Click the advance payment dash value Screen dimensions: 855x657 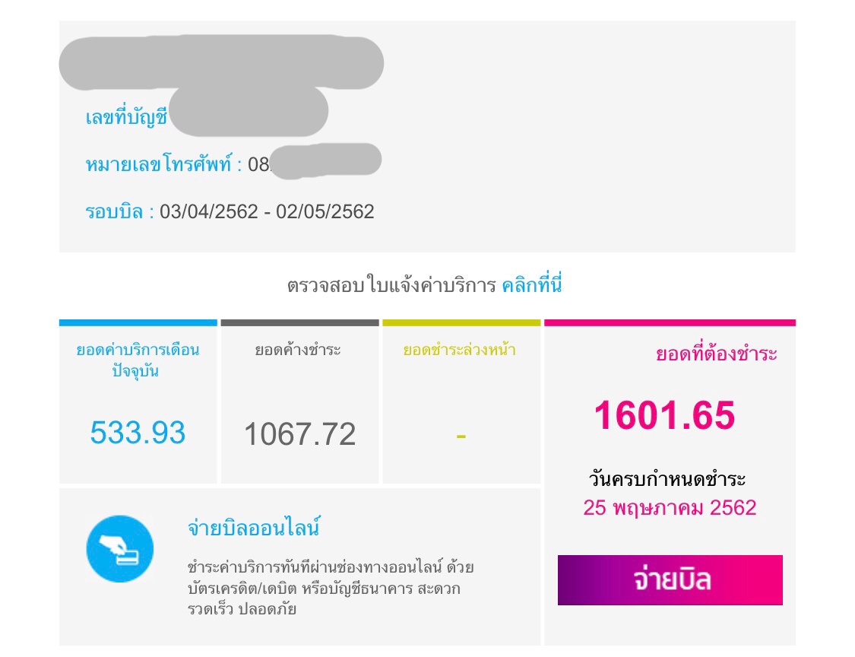(461, 436)
